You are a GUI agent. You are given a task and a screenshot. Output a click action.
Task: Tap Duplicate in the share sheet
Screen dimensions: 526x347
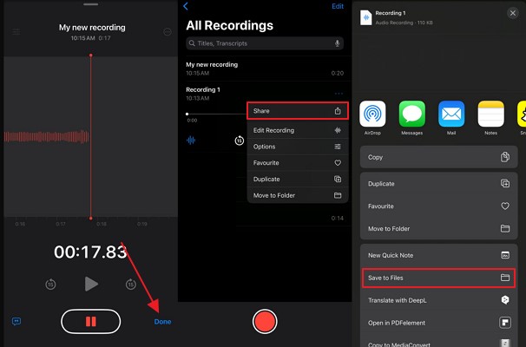tap(439, 184)
